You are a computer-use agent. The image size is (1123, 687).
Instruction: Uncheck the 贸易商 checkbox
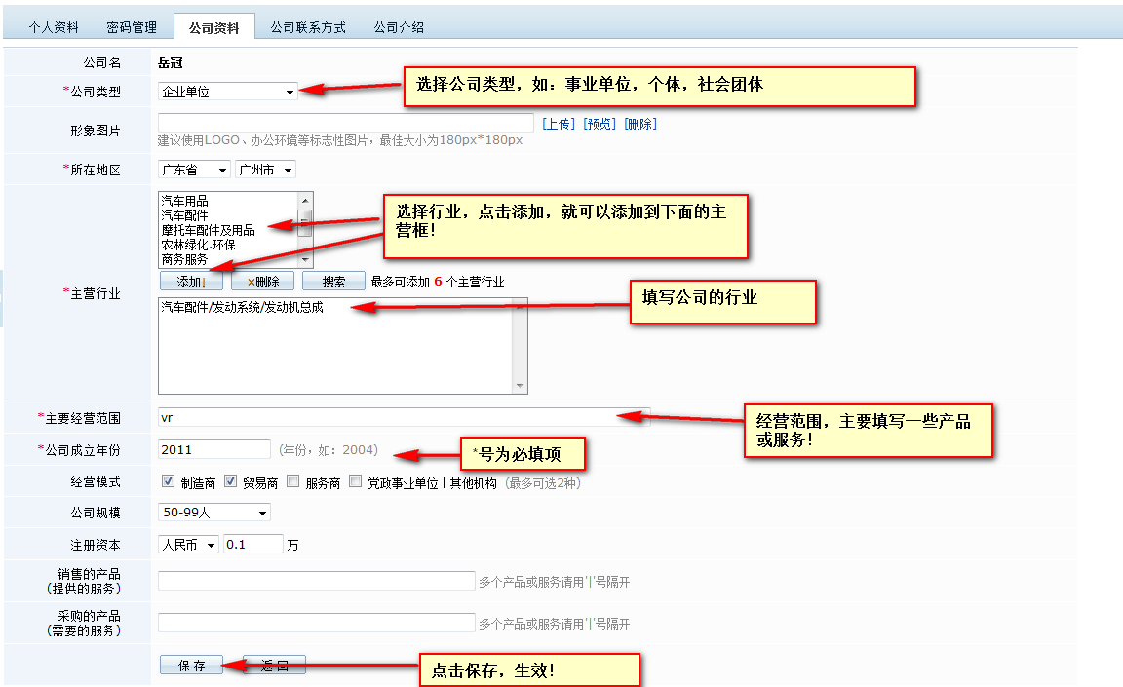[231, 481]
